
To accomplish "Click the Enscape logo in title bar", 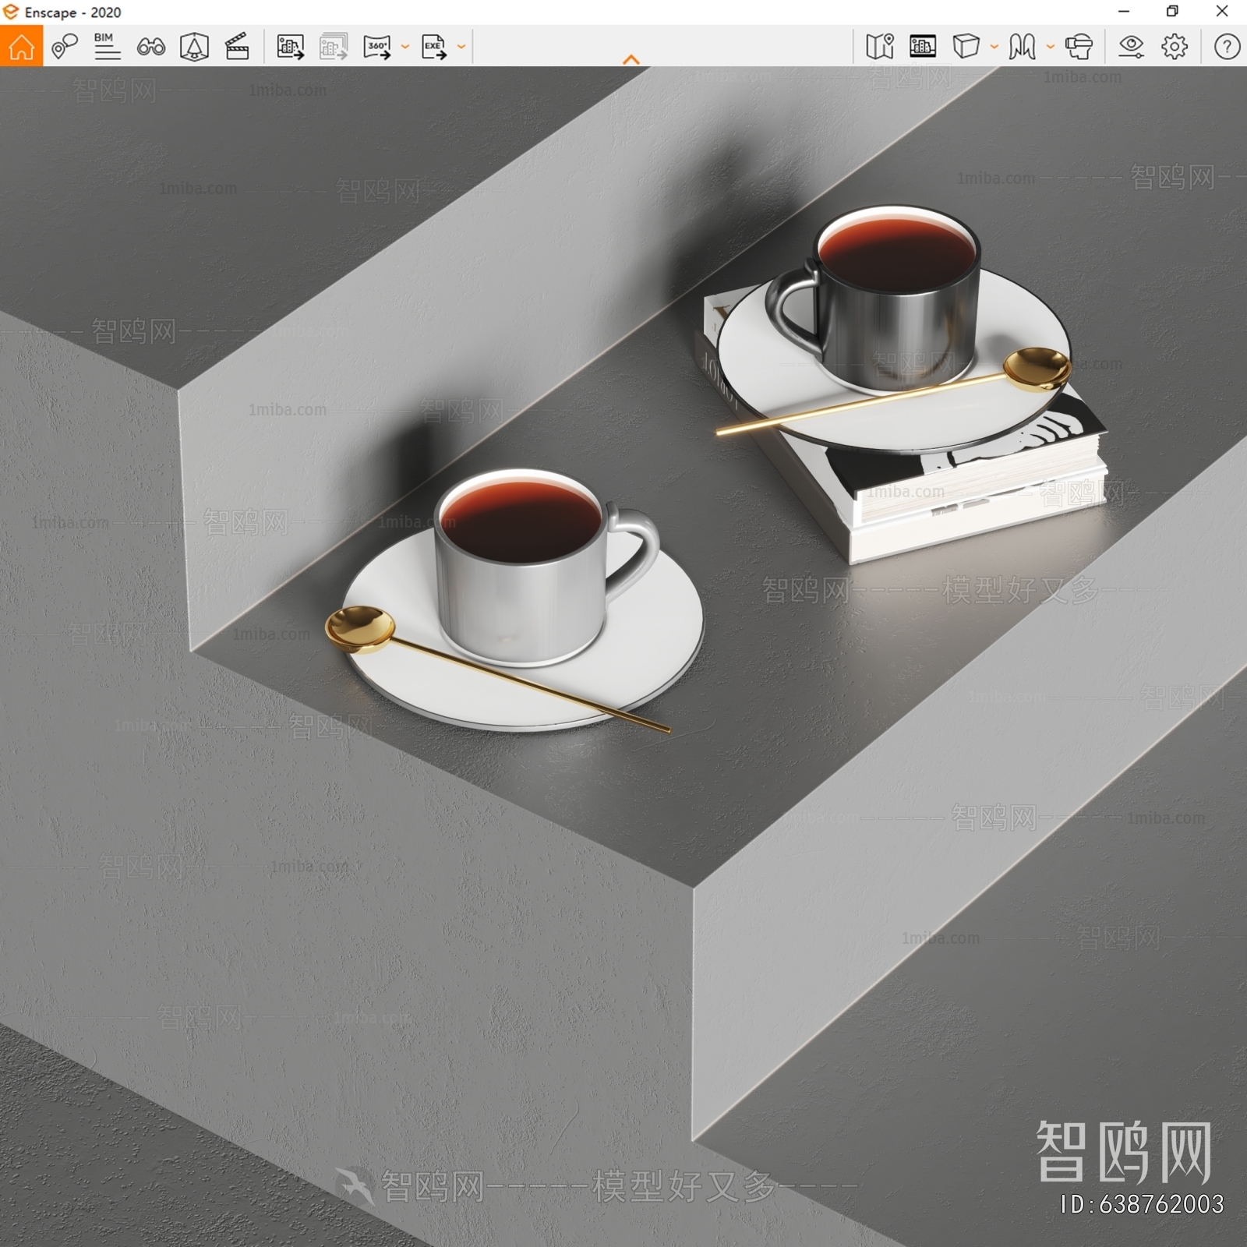I will tap(10, 12).
